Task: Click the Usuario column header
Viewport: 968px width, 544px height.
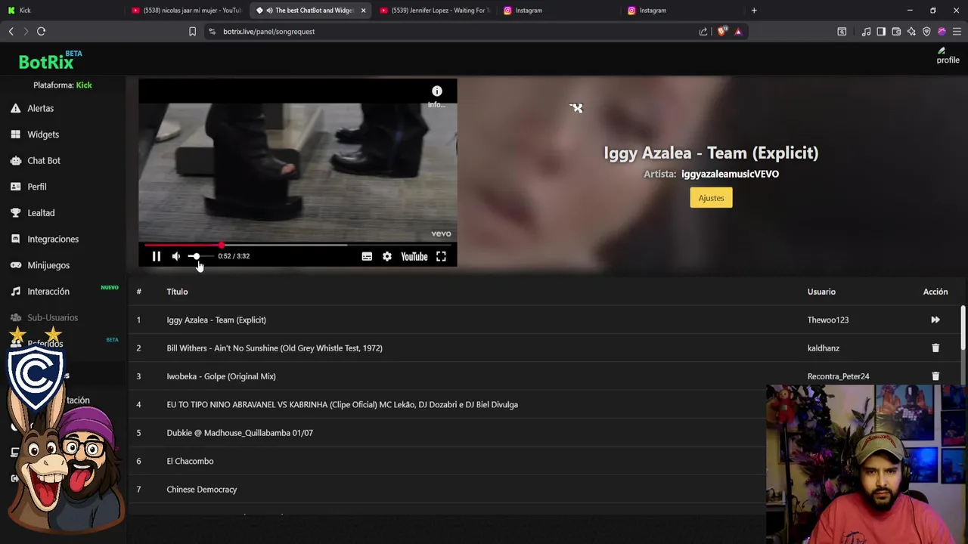Action: pos(821,292)
